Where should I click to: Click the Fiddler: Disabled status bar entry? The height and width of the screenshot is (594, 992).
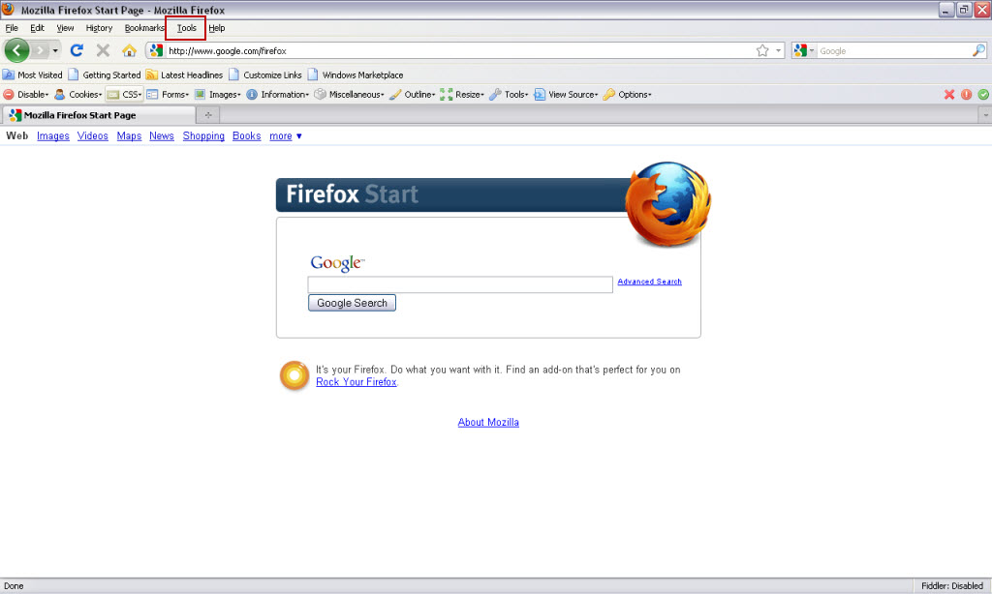point(952,586)
